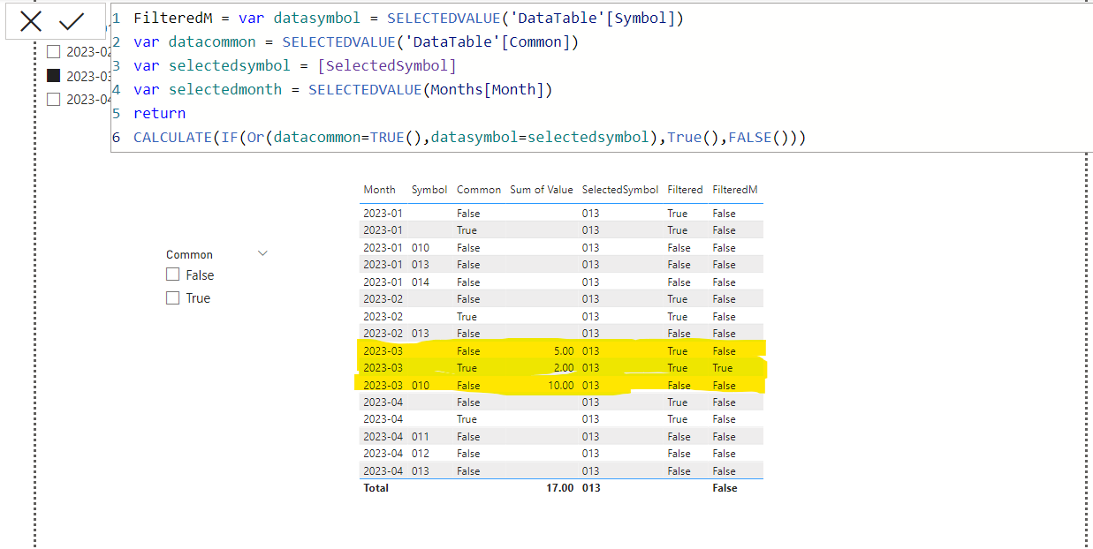The width and height of the screenshot is (1093, 549).
Task: Sort by the Common column header in table
Action: pyautogui.click(x=479, y=190)
